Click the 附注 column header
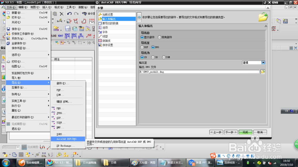Image resolution: width=298 pixels, height=167 pixels. click(64, 59)
